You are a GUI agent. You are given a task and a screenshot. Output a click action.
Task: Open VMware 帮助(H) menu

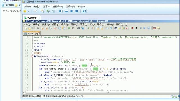(x=81, y=6)
